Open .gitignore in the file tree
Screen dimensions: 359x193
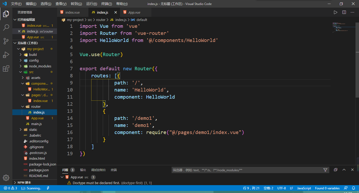click(x=37, y=147)
